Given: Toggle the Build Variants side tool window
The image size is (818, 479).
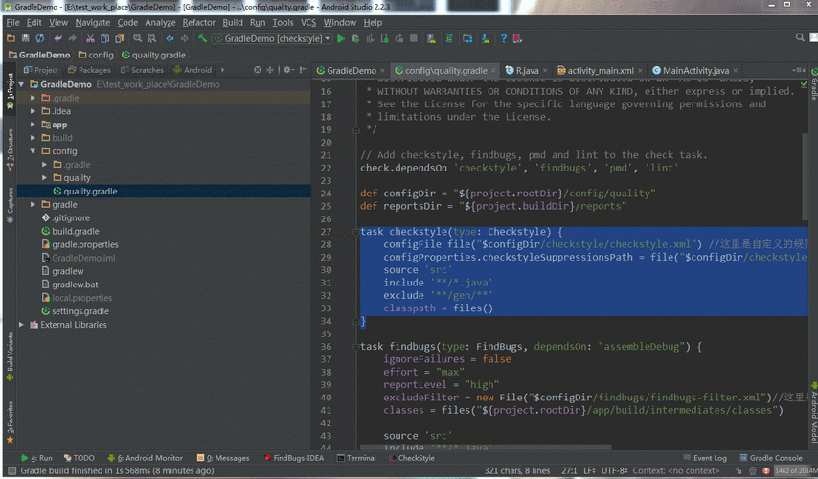Looking at the screenshot, I should pyautogui.click(x=10, y=357).
